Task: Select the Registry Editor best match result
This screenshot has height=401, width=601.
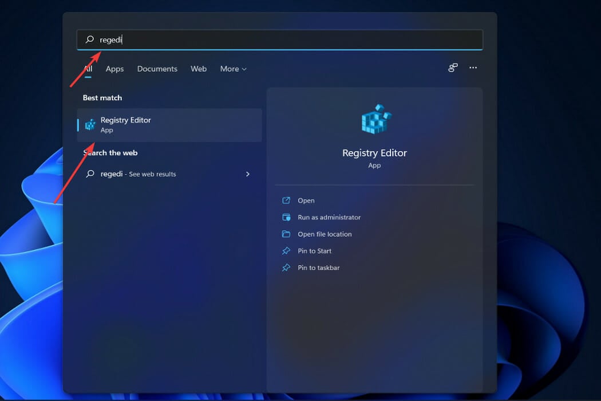Action: click(169, 125)
